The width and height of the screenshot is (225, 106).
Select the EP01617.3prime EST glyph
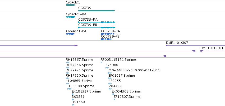[110, 78]
